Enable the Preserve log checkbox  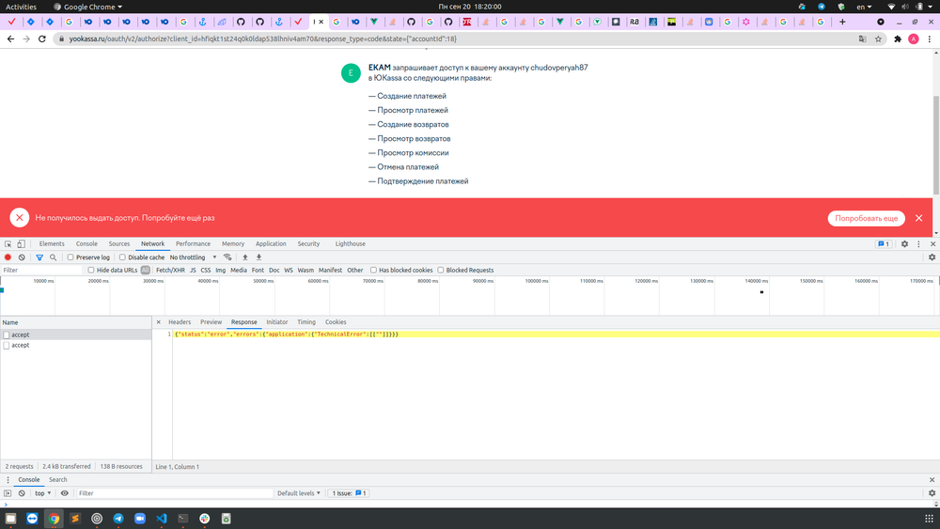click(70, 257)
